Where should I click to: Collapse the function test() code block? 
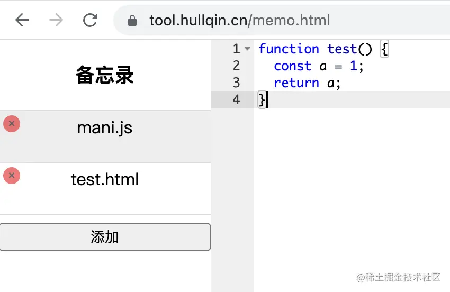(247, 49)
